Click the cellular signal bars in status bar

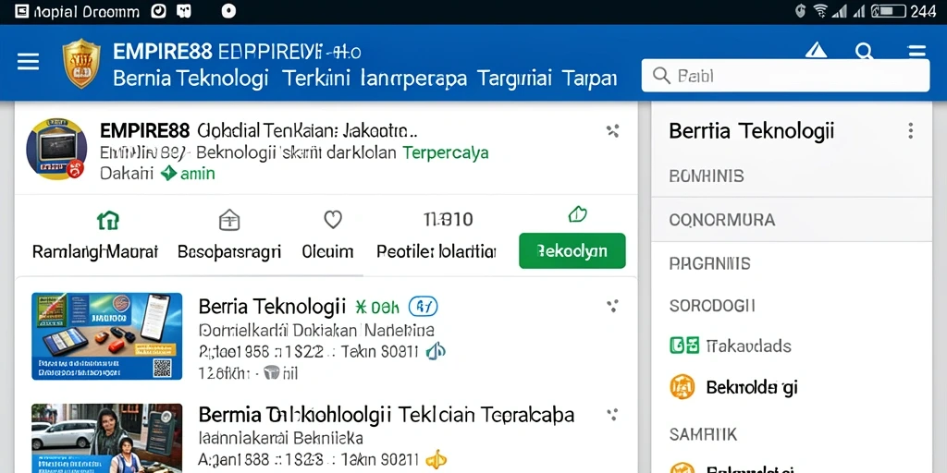(839, 11)
